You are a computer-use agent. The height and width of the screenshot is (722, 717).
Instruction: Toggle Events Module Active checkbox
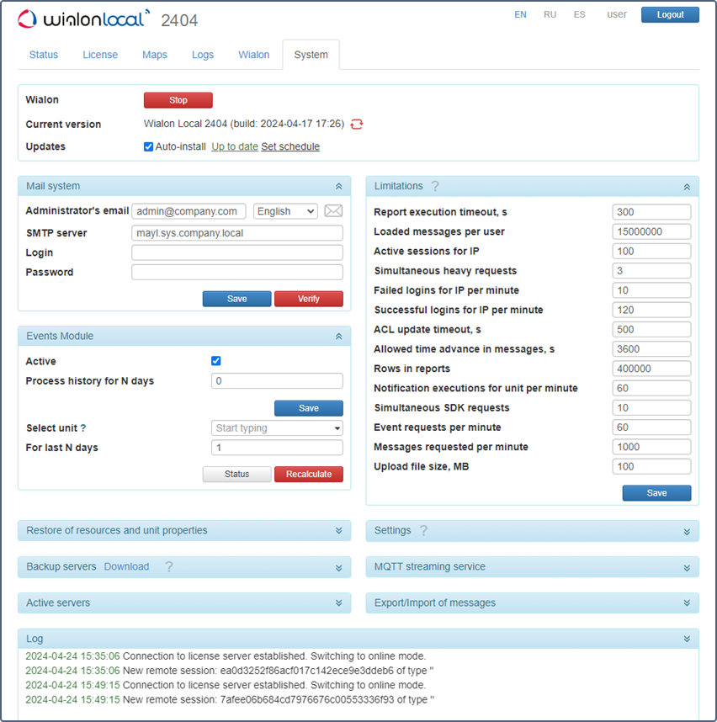click(216, 361)
